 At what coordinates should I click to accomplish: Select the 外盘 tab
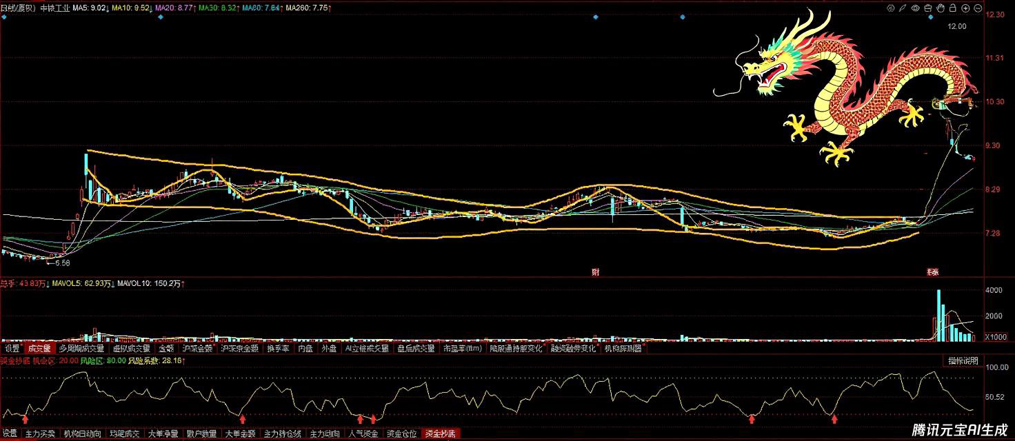point(328,349)
